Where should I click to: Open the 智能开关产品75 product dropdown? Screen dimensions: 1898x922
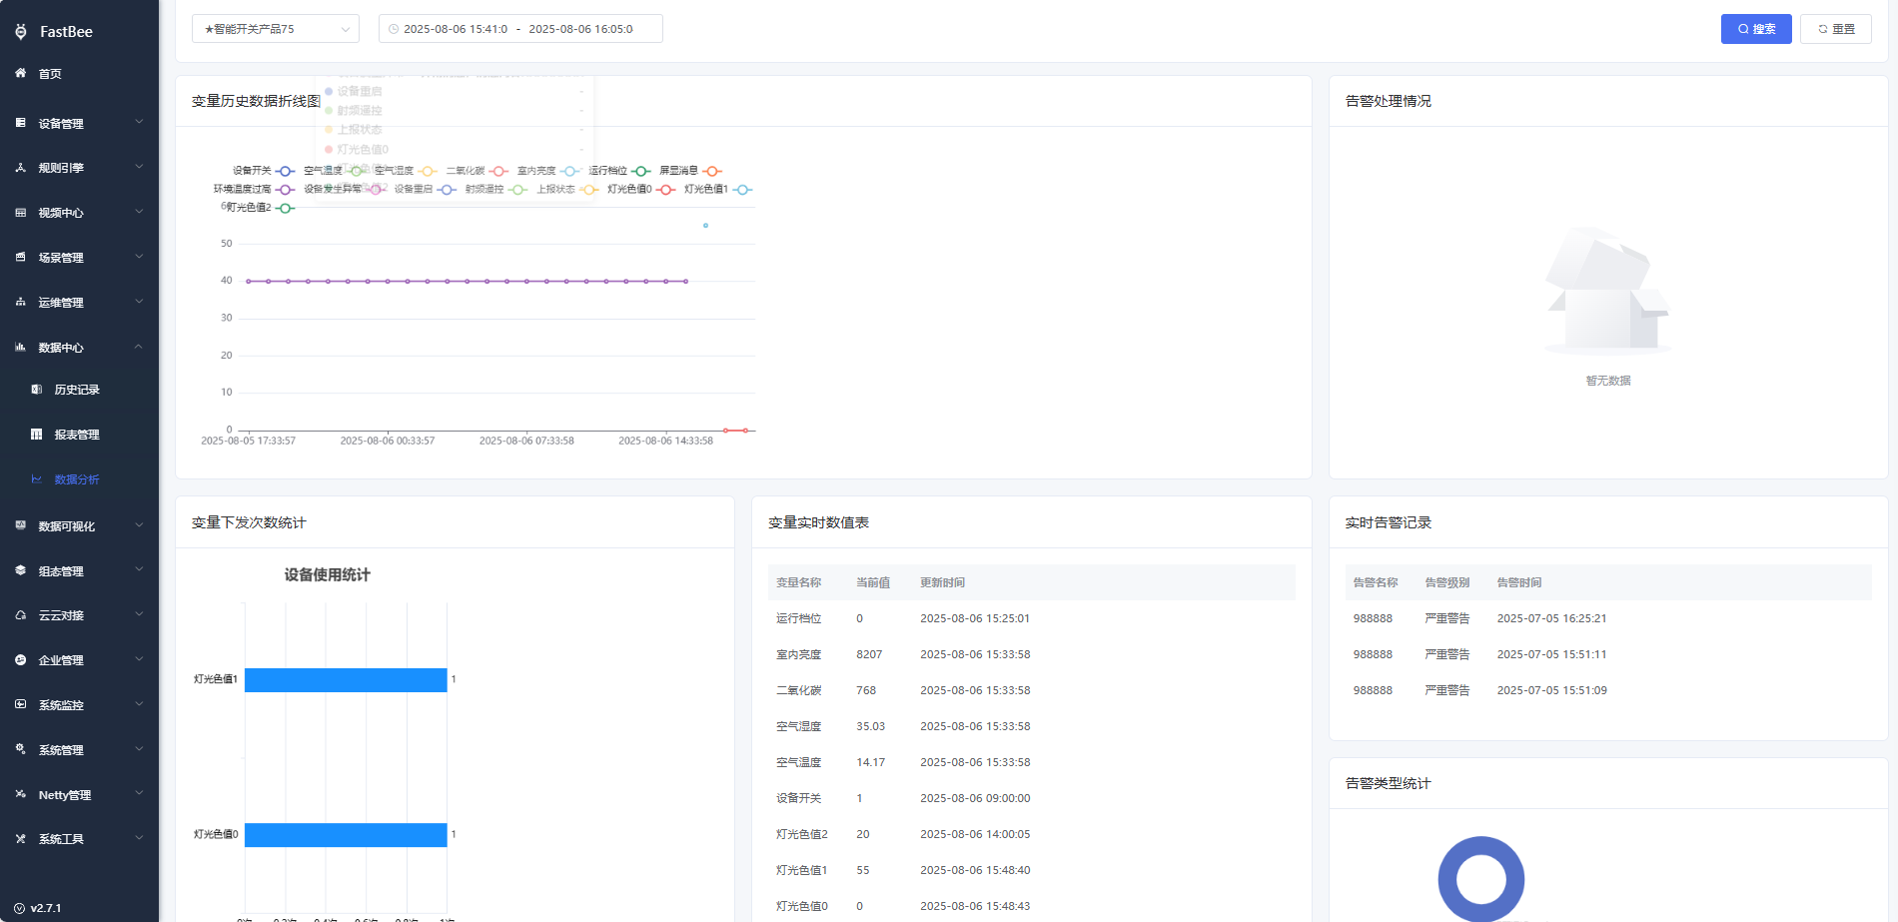(275, 29)
